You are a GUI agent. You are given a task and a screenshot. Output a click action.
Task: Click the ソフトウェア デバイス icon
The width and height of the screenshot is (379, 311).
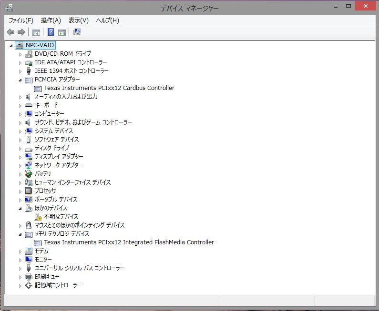coord(29,140)
